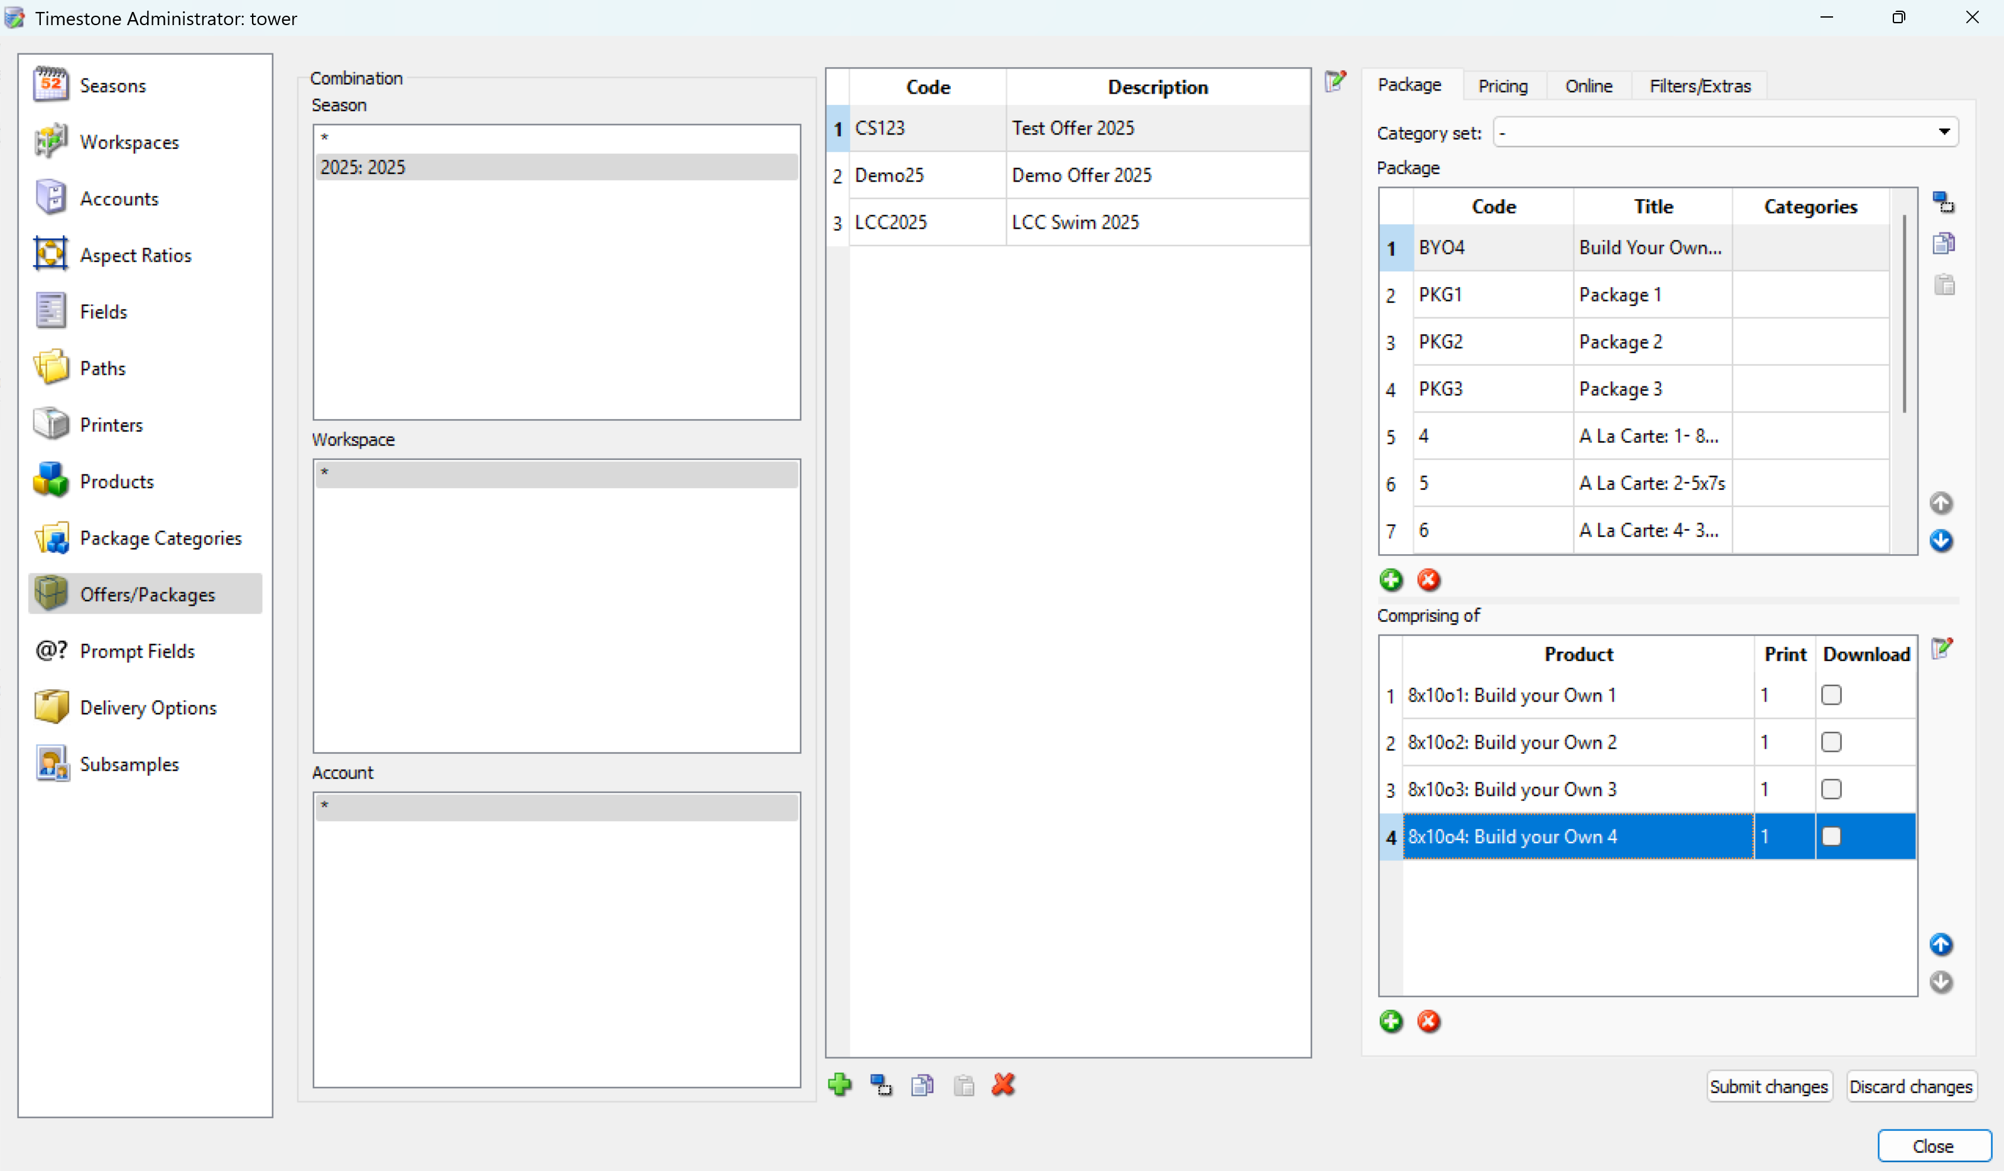Select Products from the sidebar
Image resolution: width=2004 pixels, height=1171 pixels.
pos(117,481)
